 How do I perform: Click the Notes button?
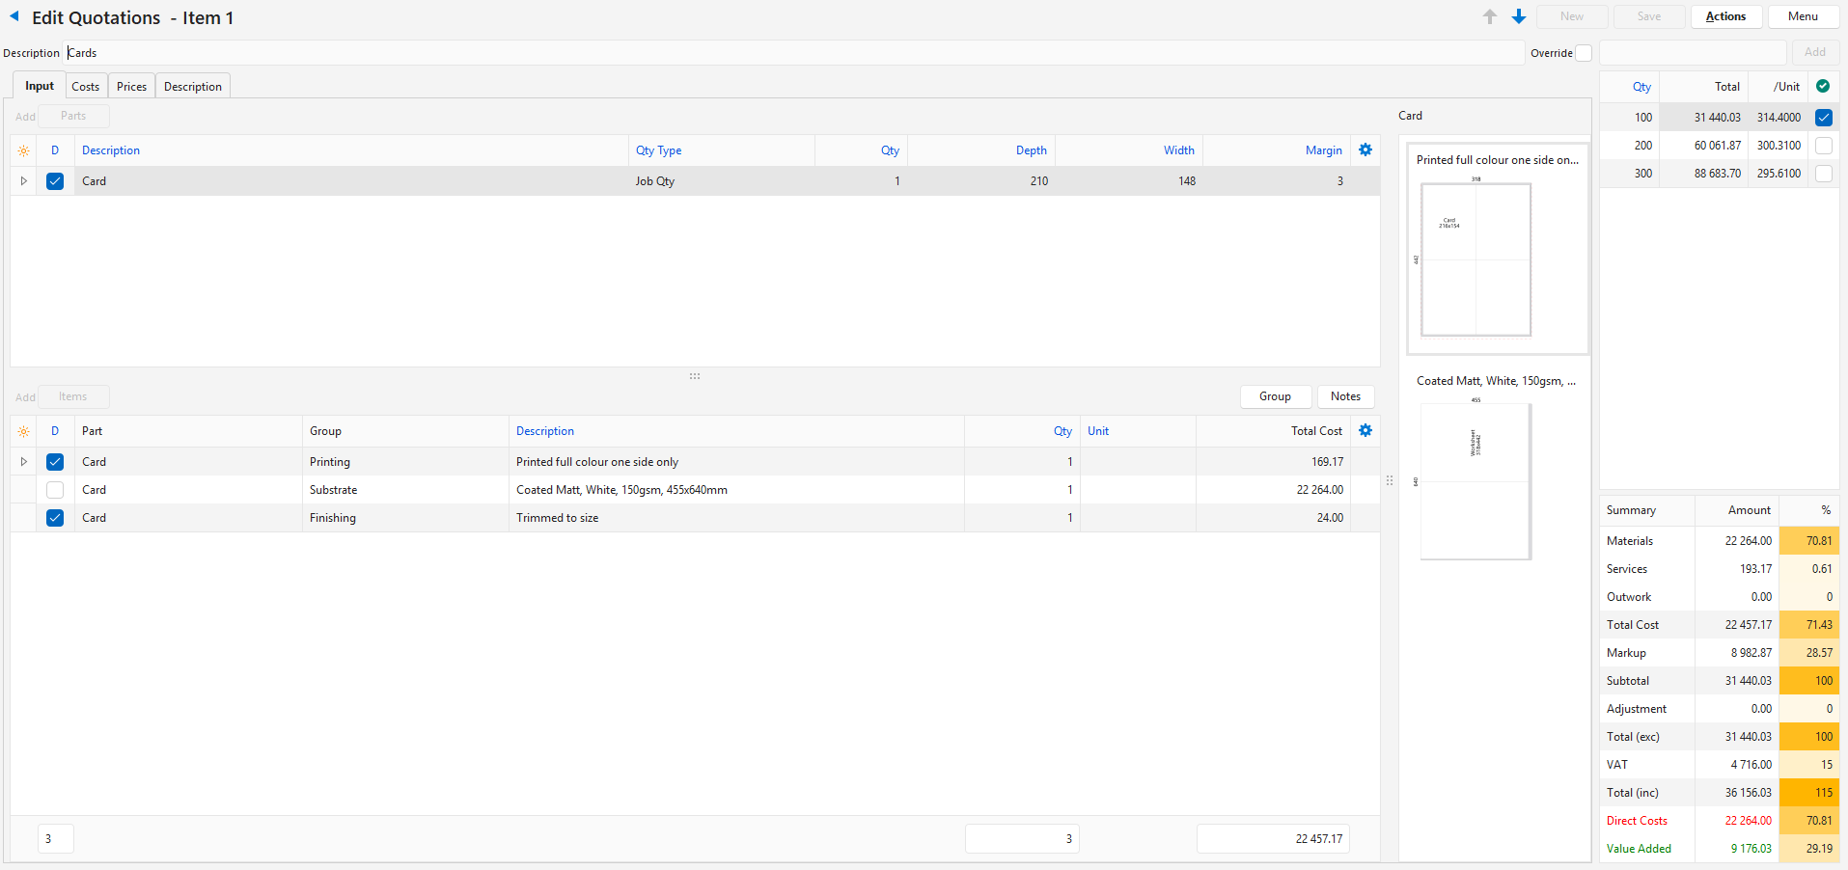[x=1345, y=396]
